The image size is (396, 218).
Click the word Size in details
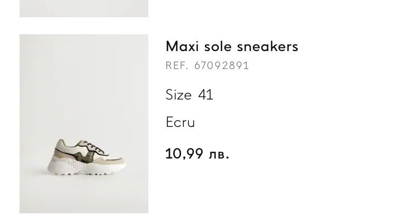pyautogui.click(x=178, y=95)
